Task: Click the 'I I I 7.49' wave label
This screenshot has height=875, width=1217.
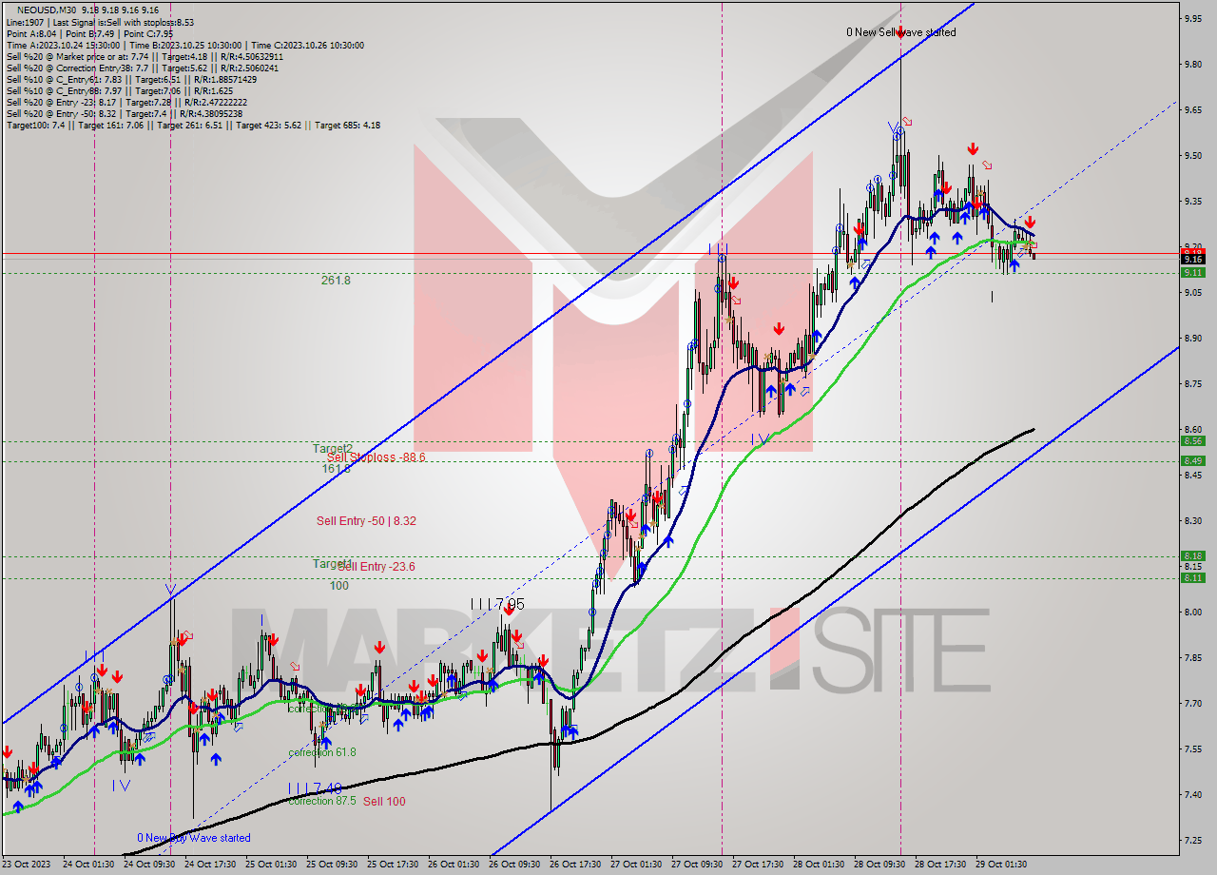Action: click(315, 788)
